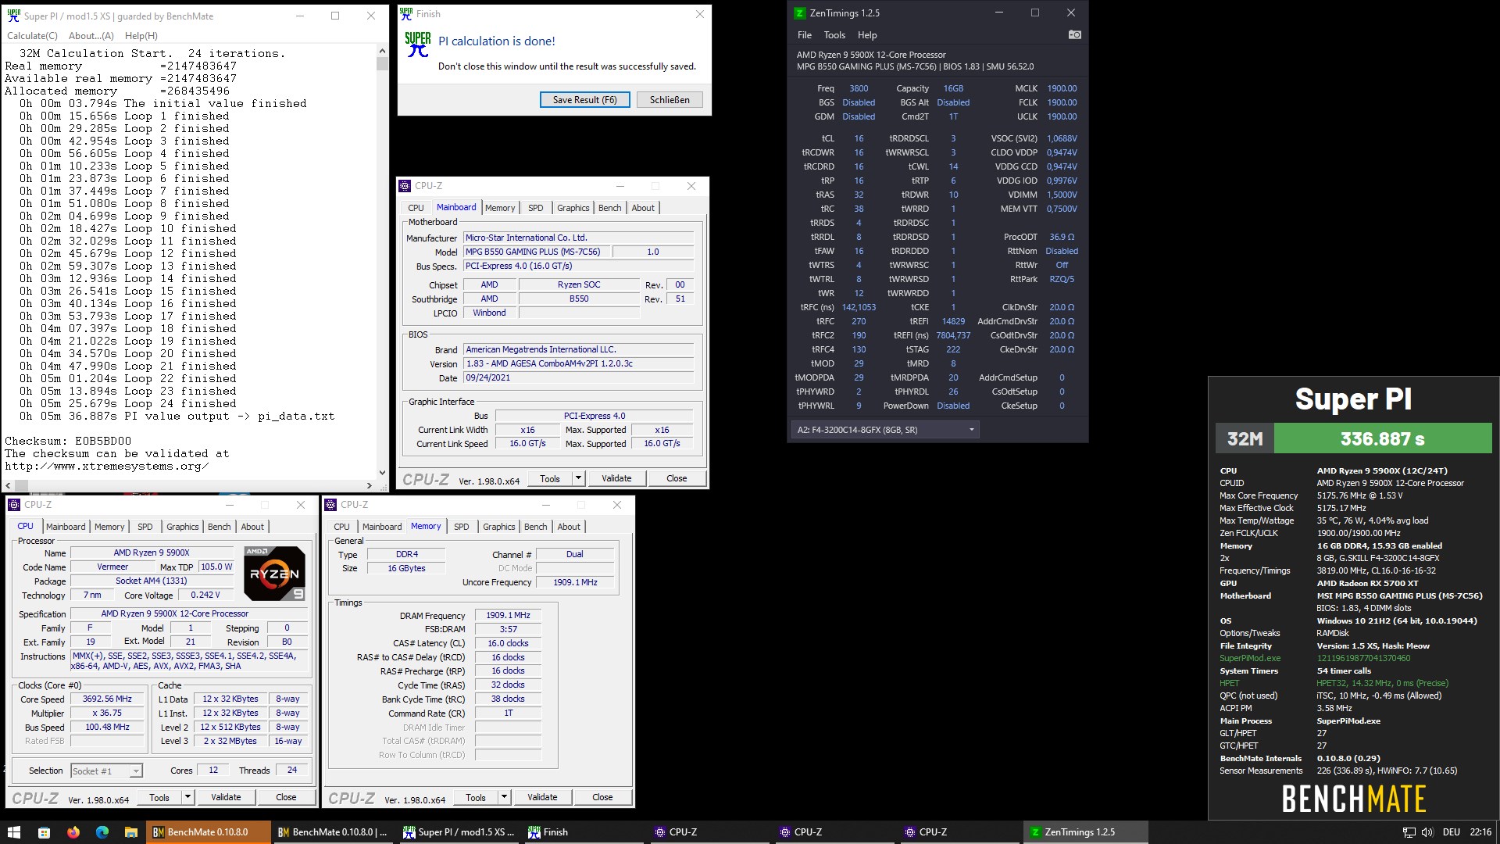Click Close in the CPU-Z CPU window
Screen dimensions: 1500x844
[286, 797]
